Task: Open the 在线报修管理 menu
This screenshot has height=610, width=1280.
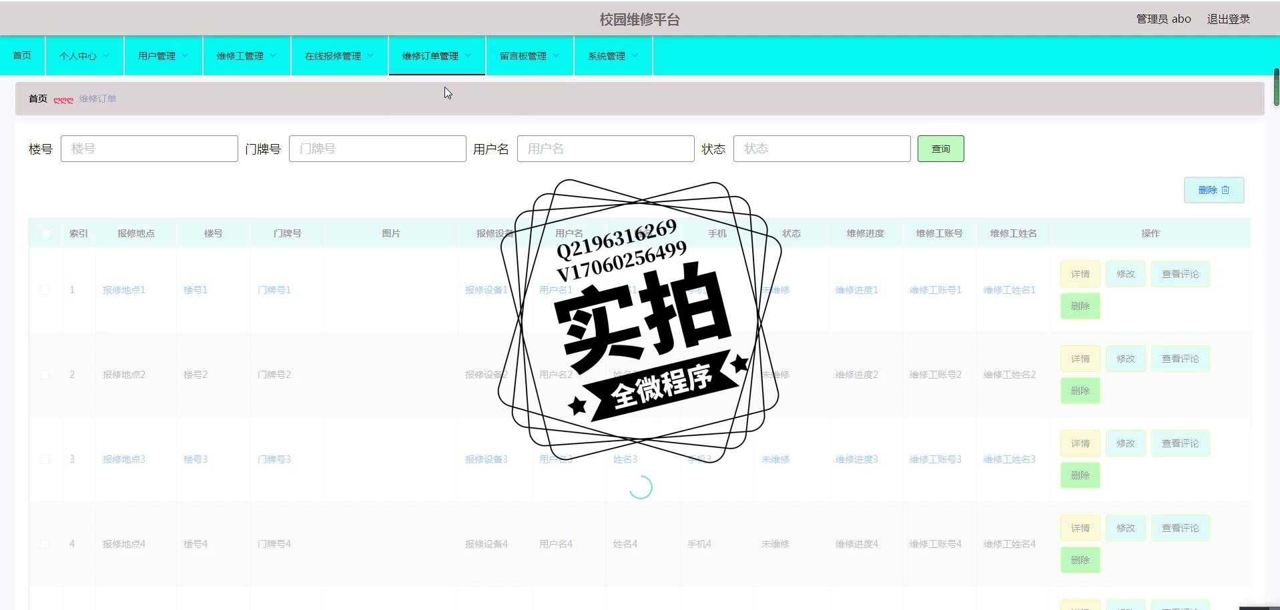Action: click(x=339, y=56)
